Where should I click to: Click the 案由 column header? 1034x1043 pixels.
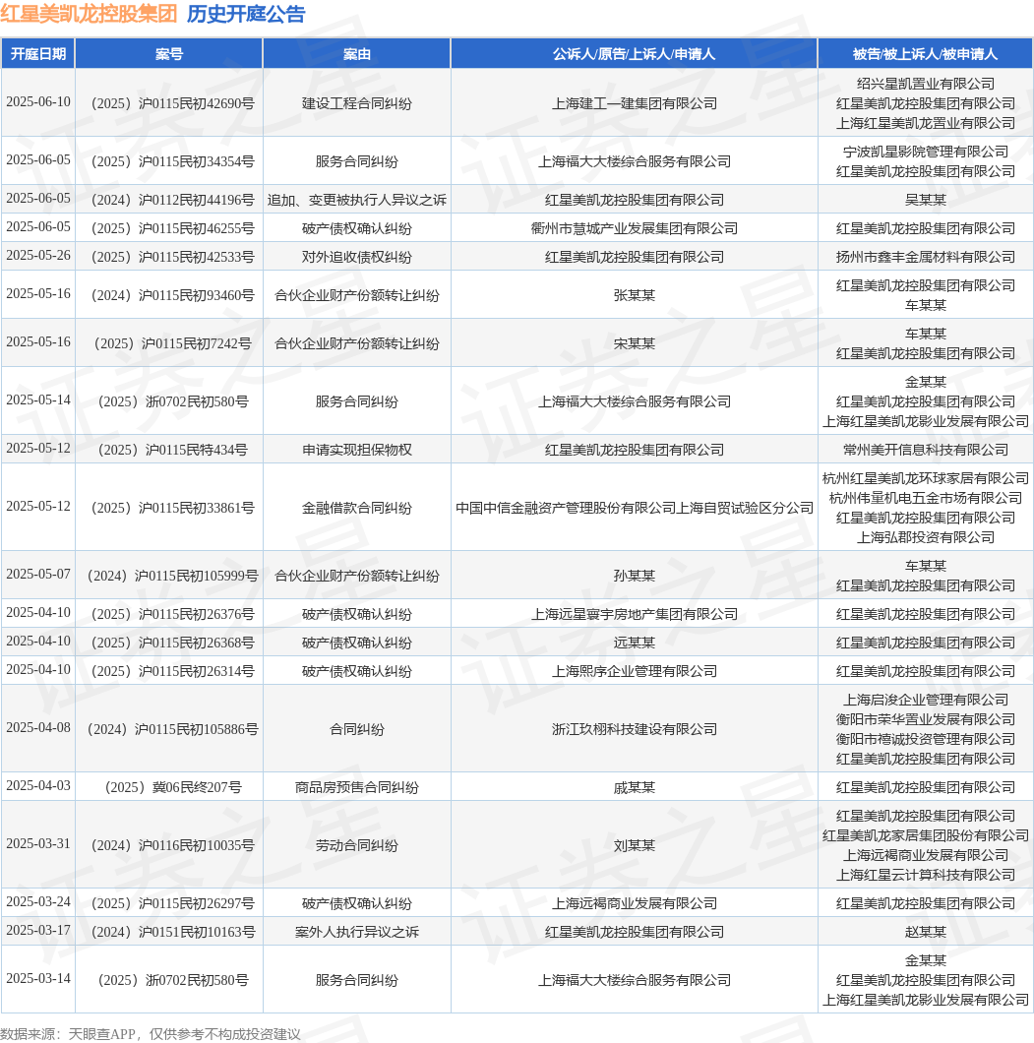[x=357, y=54]
